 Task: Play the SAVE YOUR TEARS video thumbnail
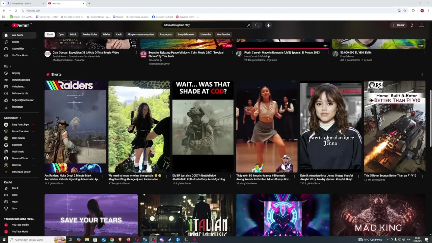[91, 215]
